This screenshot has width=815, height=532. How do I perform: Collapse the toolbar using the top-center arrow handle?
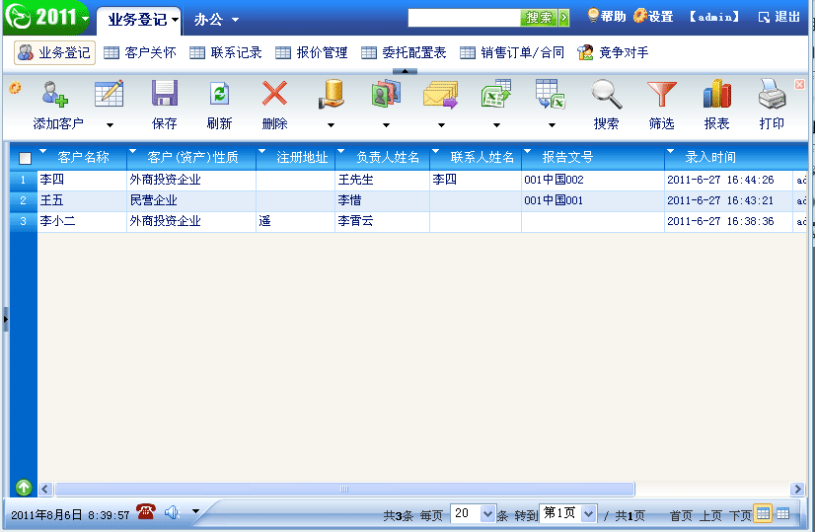(x=405, y=71)
